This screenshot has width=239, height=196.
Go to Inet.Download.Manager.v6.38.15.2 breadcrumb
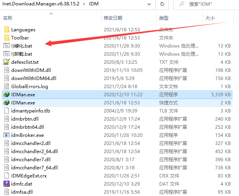[x=41, y=3]
